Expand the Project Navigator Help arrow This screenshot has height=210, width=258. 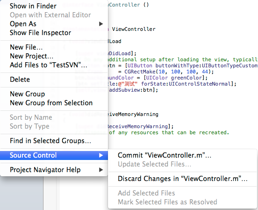[x=101, y=170]
